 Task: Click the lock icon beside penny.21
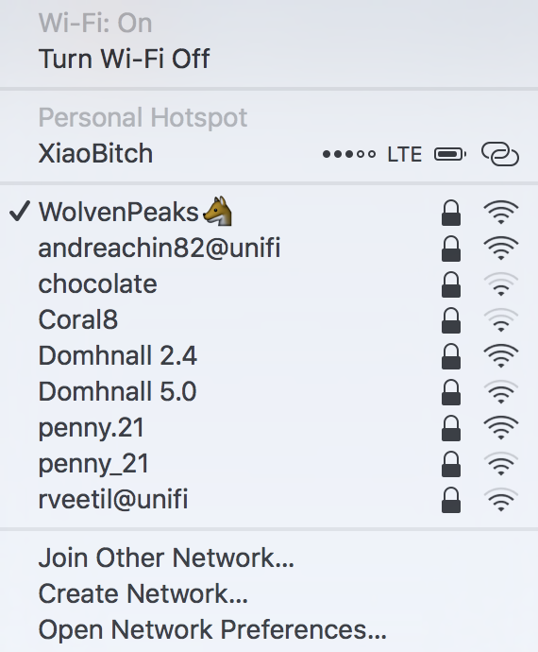[x=451, y=428]
